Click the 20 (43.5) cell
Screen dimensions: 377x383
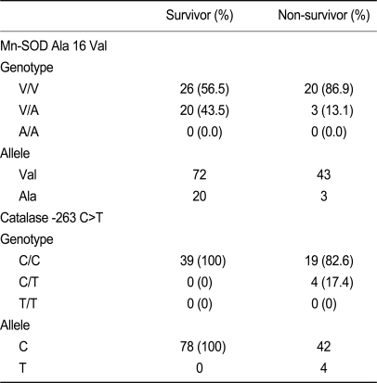204,110
